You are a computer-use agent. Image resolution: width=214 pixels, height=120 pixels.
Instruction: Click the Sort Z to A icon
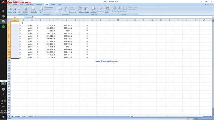point(56,11)
